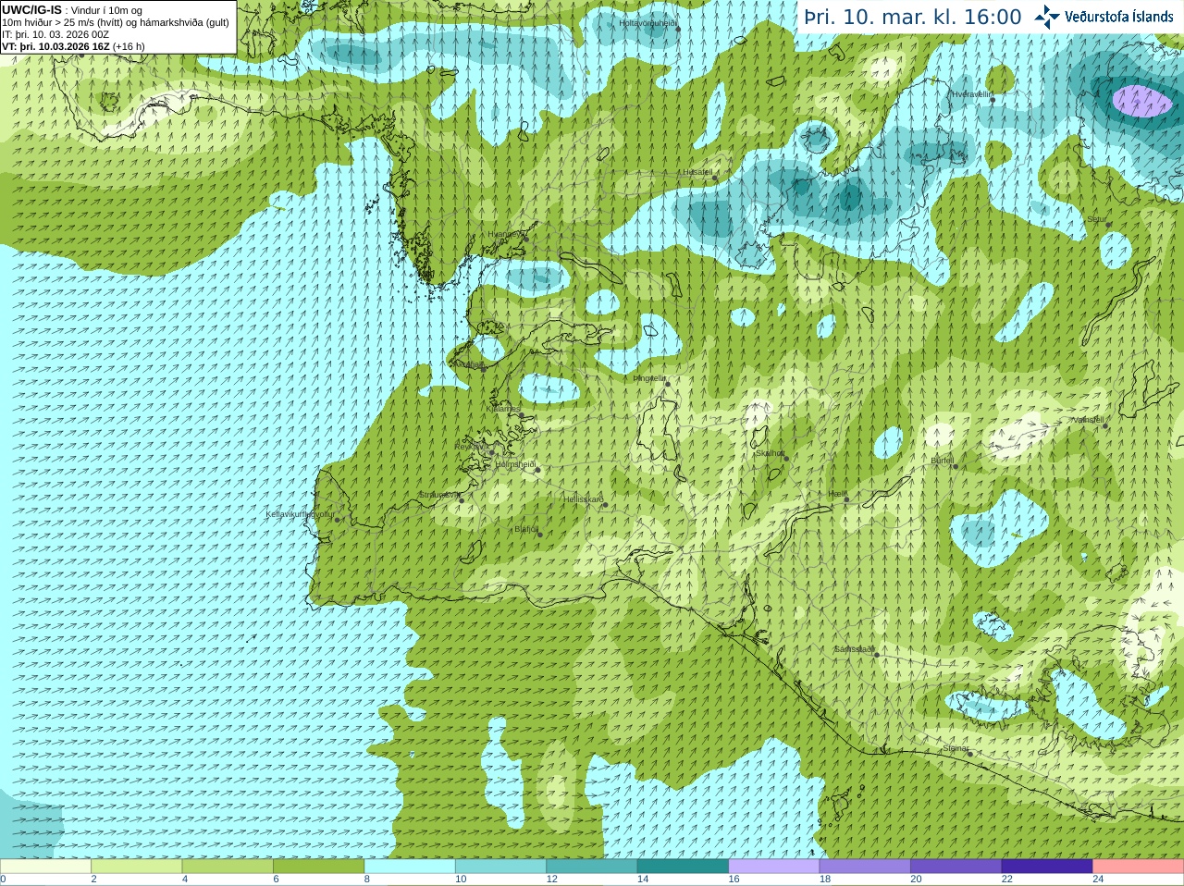Click the Steinar station label

(x=956, y=748)
